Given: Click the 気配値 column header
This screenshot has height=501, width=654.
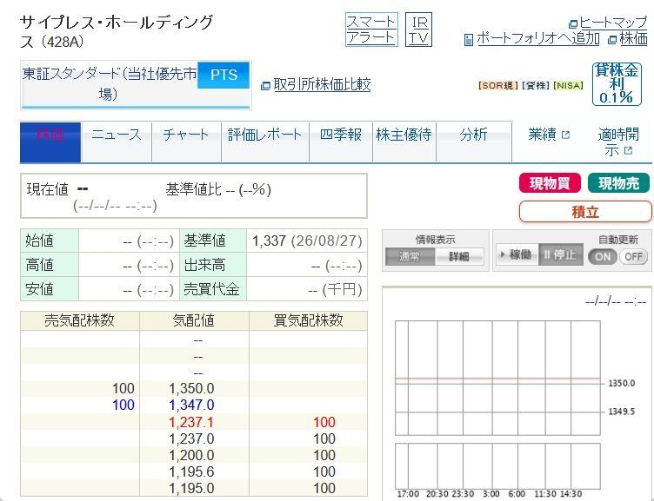Looking at the screenshot, I should (194, 320).
